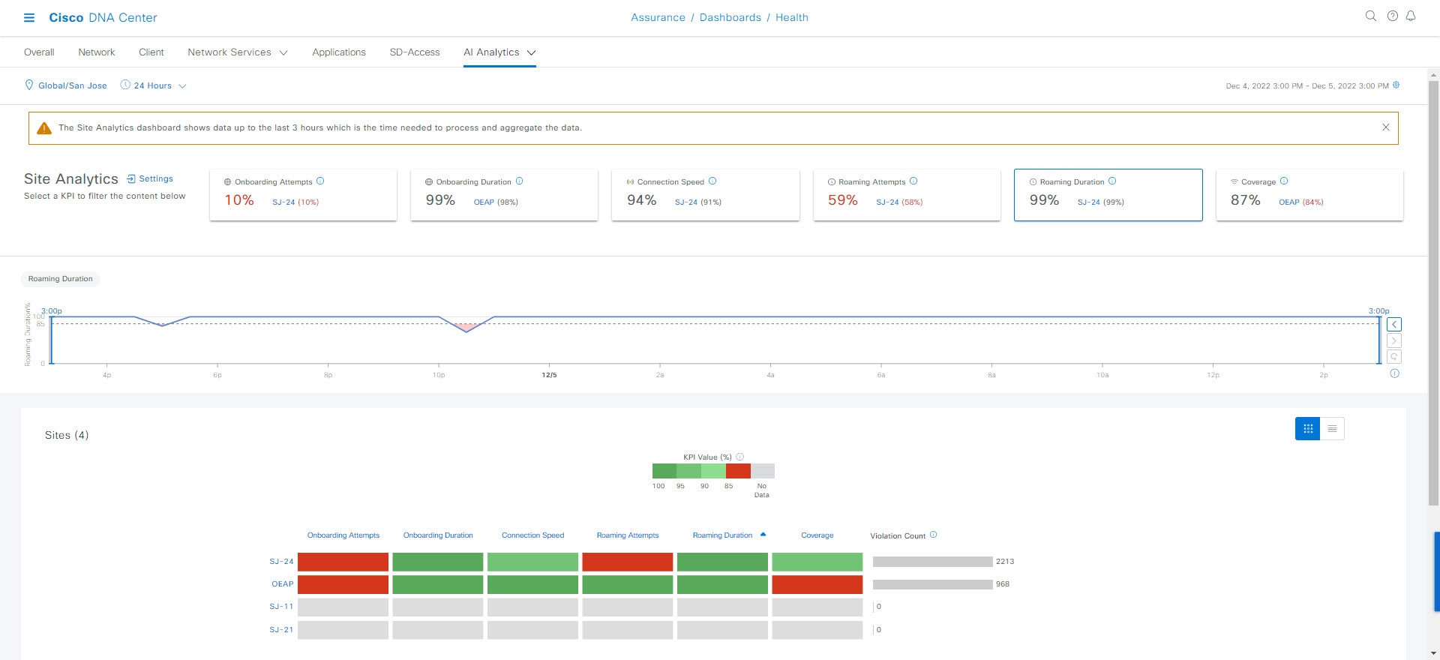Click the search magnifier icon

coord(1371,16)
